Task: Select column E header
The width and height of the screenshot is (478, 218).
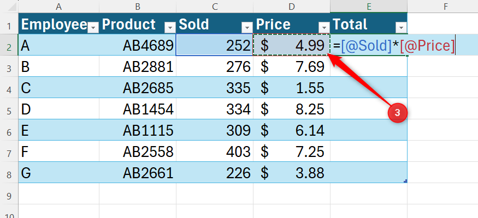Action: tap(369, 7)
